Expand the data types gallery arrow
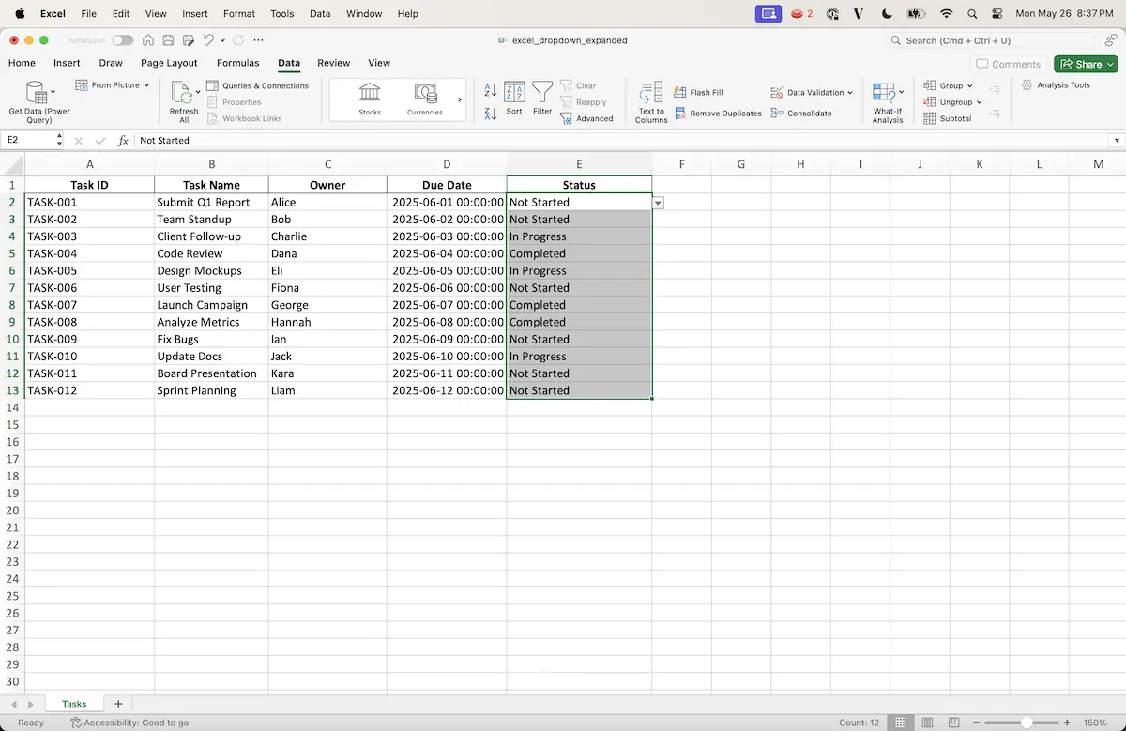This screenshot has width=1126, height=731. (x=460, y=99)
